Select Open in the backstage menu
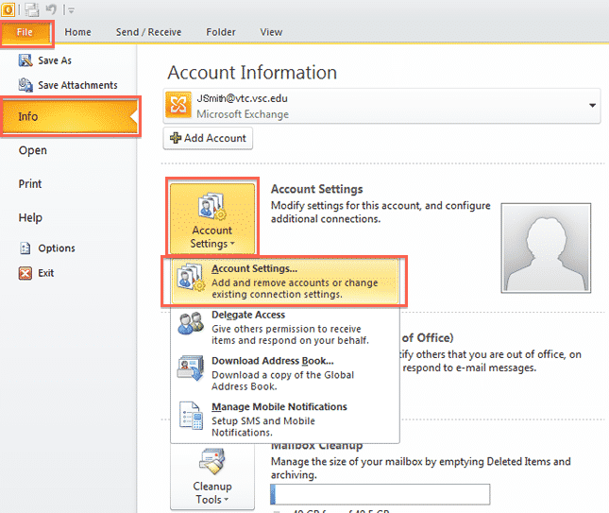The image size is (609, 513). point(33,150)
